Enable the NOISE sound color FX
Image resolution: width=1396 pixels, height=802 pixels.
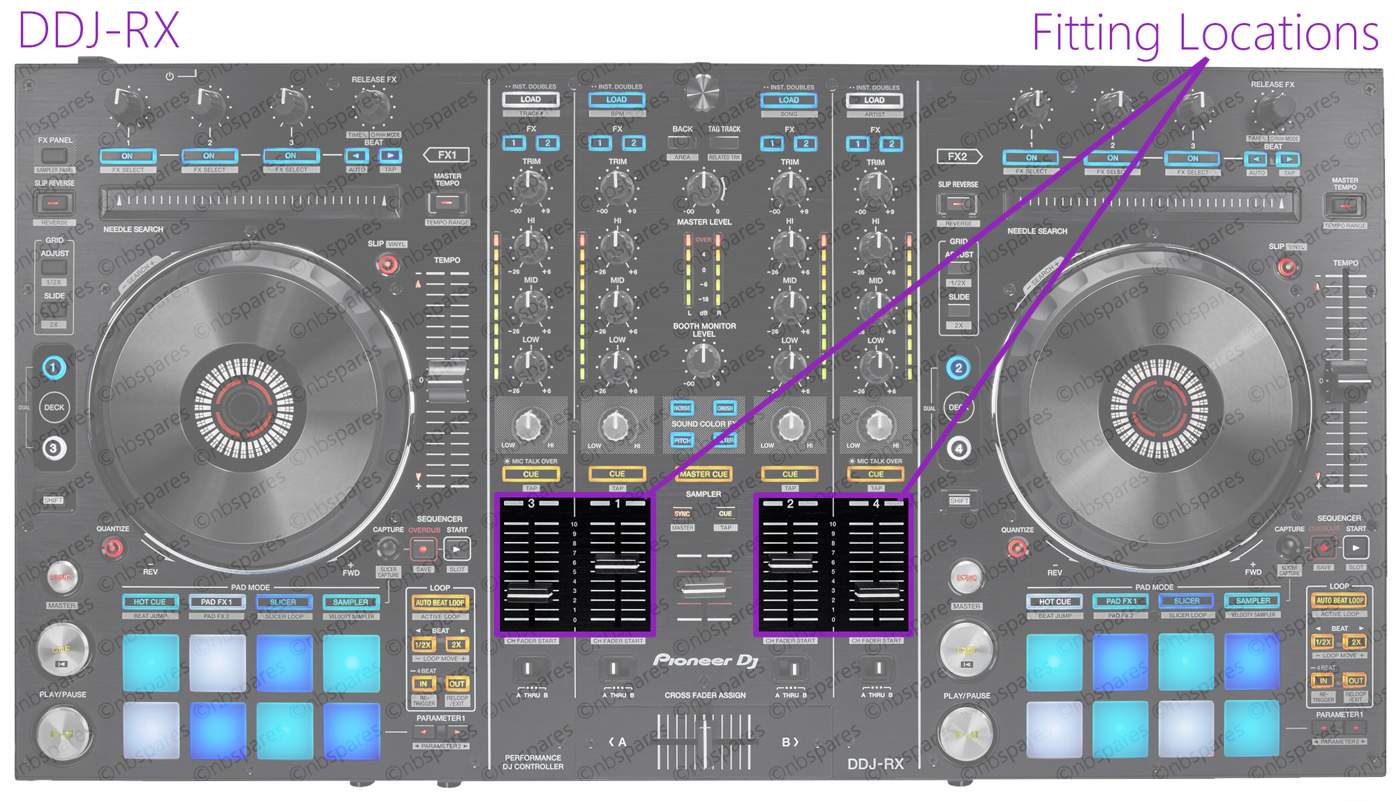[682, 408]
